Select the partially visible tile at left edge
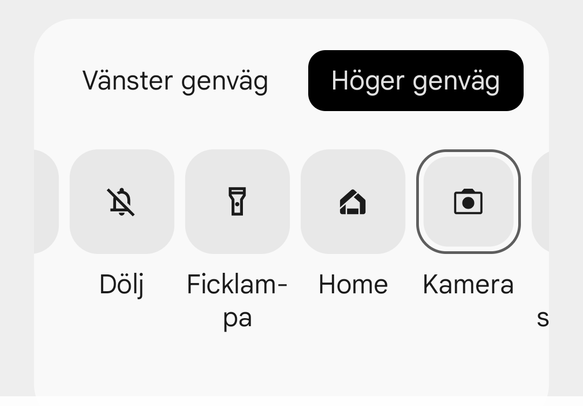583x406 pixels. (x=46, y=202)
